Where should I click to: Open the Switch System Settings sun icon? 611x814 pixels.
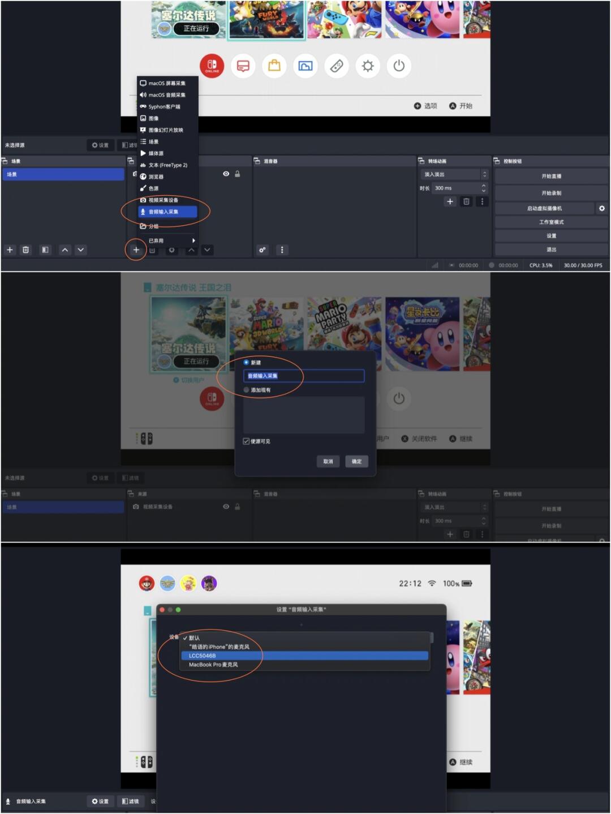pyautogui.click(x=368, y=66)
